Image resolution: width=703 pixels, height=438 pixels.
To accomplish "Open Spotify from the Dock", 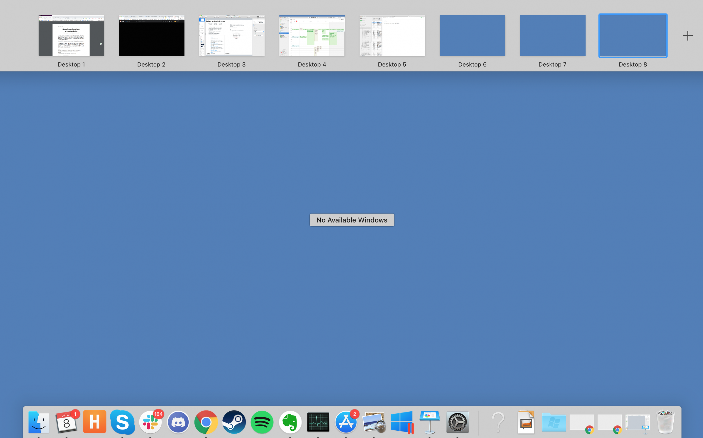I will click(262, 422).
